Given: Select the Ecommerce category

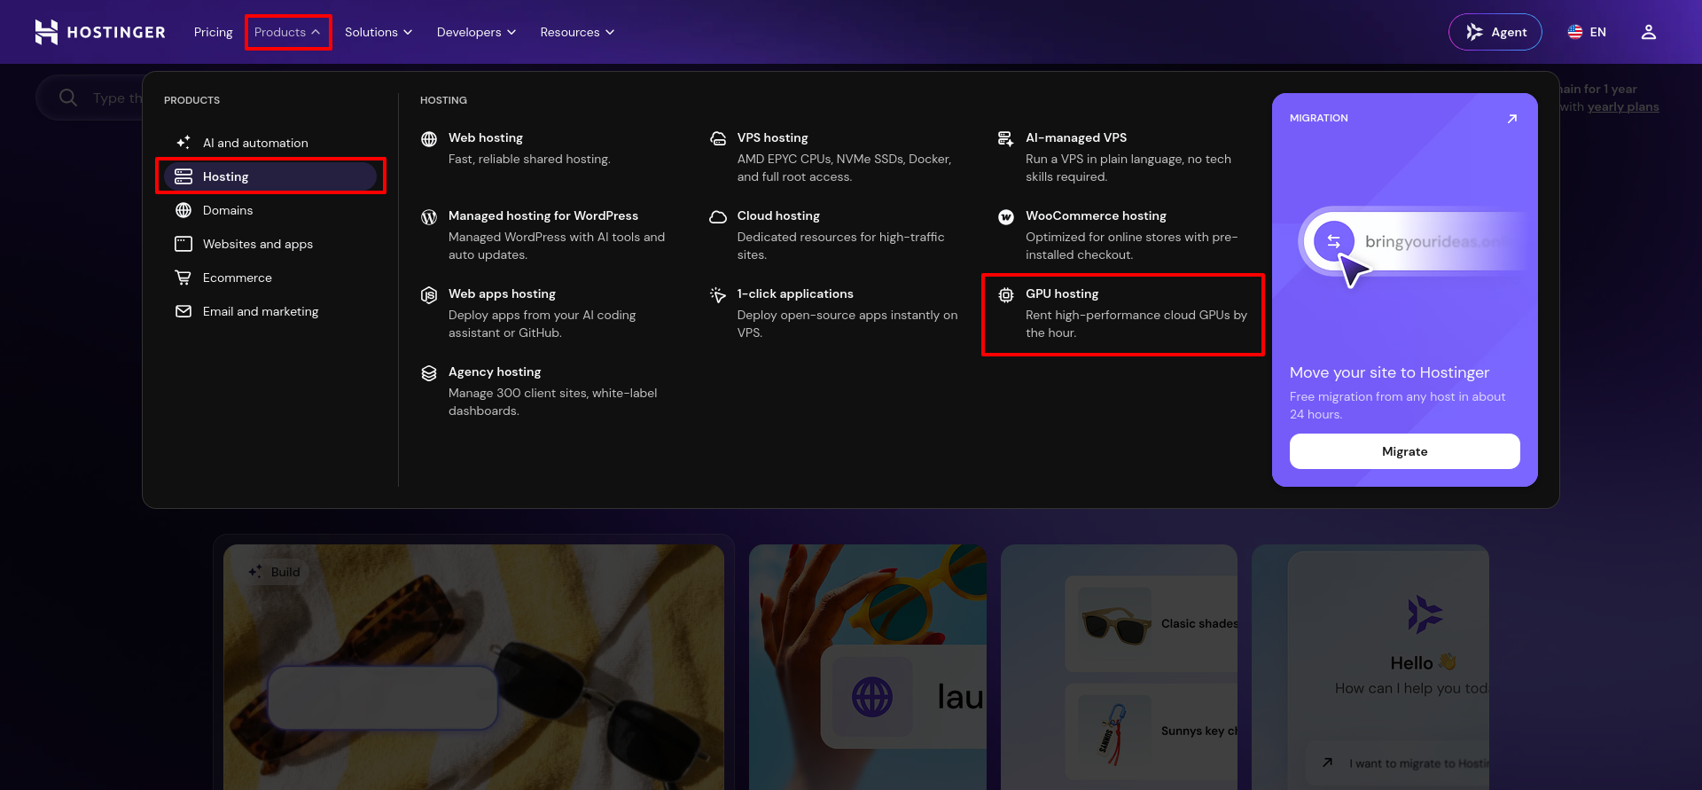Looking at the screenshot, I should [270, 278].
